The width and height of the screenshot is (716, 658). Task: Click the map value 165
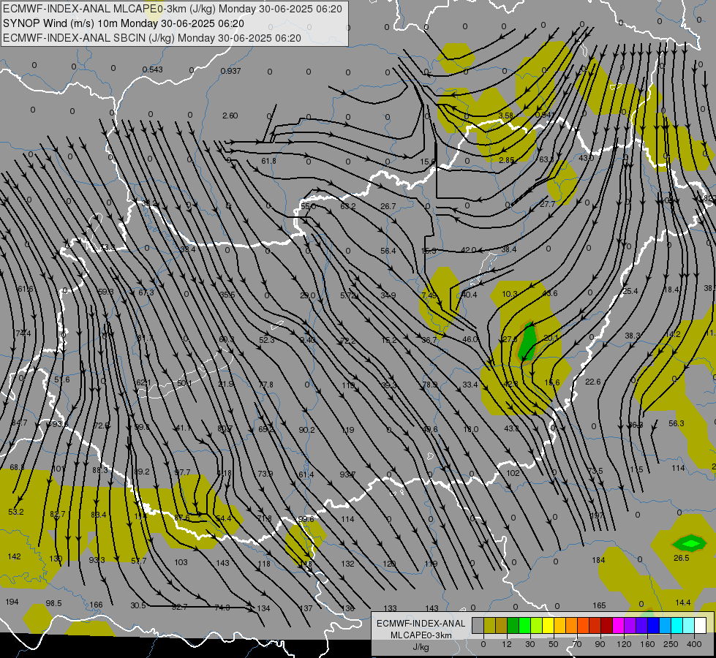[599, 605]
